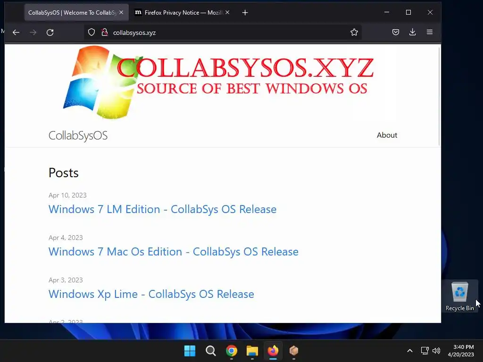The height and width of the screenshot is (362, 483).
Task: Show hidden system tray icons
Action: (x=410, y=351)
